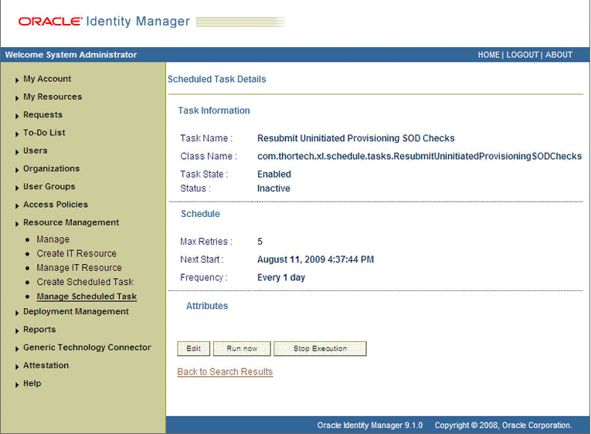Open Users menu item
This screenshot has width=591, height=434.
(36, 151)
